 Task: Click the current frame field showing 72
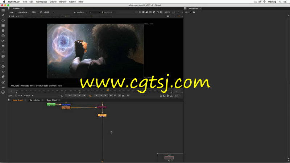click(x=90, y=96)
